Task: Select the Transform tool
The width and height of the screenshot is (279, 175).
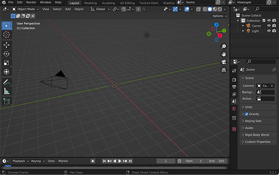Action: pos(7,71)
